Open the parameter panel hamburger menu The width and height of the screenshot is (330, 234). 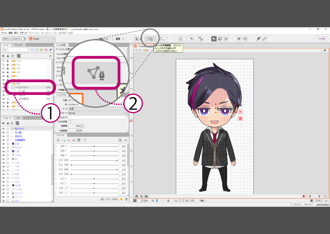coord(126,140)
